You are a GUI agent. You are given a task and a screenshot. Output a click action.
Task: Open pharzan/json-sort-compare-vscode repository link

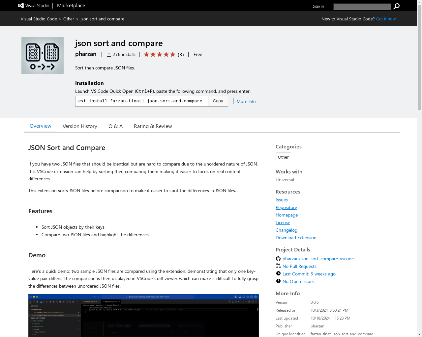click(318, 259)
